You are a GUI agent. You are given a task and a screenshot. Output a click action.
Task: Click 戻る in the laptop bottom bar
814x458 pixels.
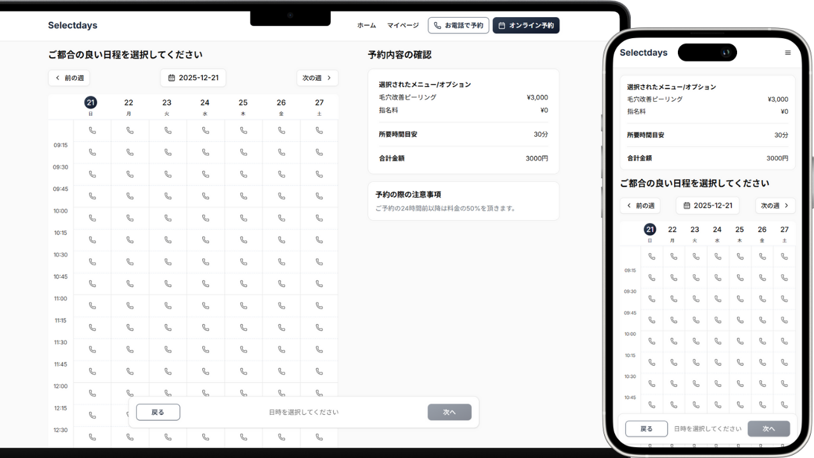pos(158,412)
